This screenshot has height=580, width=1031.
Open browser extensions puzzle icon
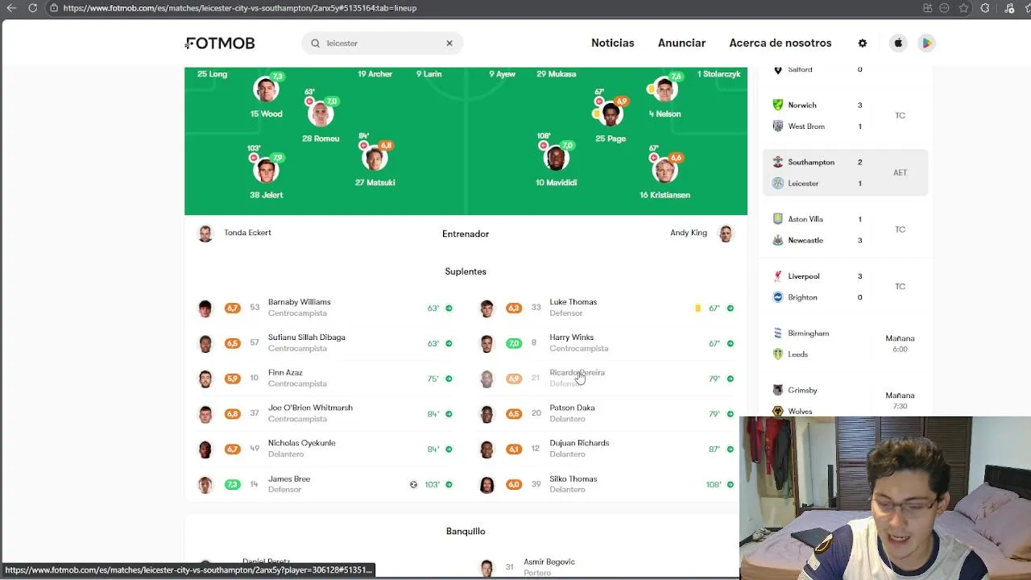click(x=984, y=8)
